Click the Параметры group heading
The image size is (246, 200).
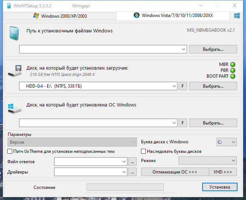[x=20, y=134]
